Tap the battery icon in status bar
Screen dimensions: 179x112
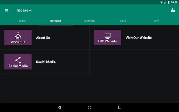click(169, 2)
